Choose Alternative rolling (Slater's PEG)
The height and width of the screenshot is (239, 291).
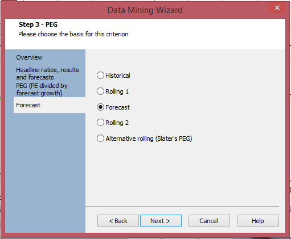[x=100, y=139]
